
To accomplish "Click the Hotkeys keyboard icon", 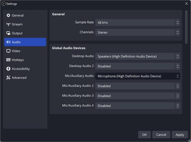I will (x=8, y=60).
